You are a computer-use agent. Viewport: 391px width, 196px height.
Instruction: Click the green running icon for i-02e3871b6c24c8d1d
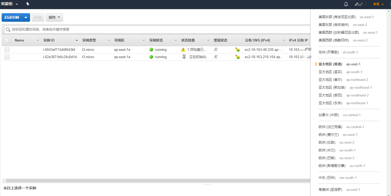tap(151, 57)
